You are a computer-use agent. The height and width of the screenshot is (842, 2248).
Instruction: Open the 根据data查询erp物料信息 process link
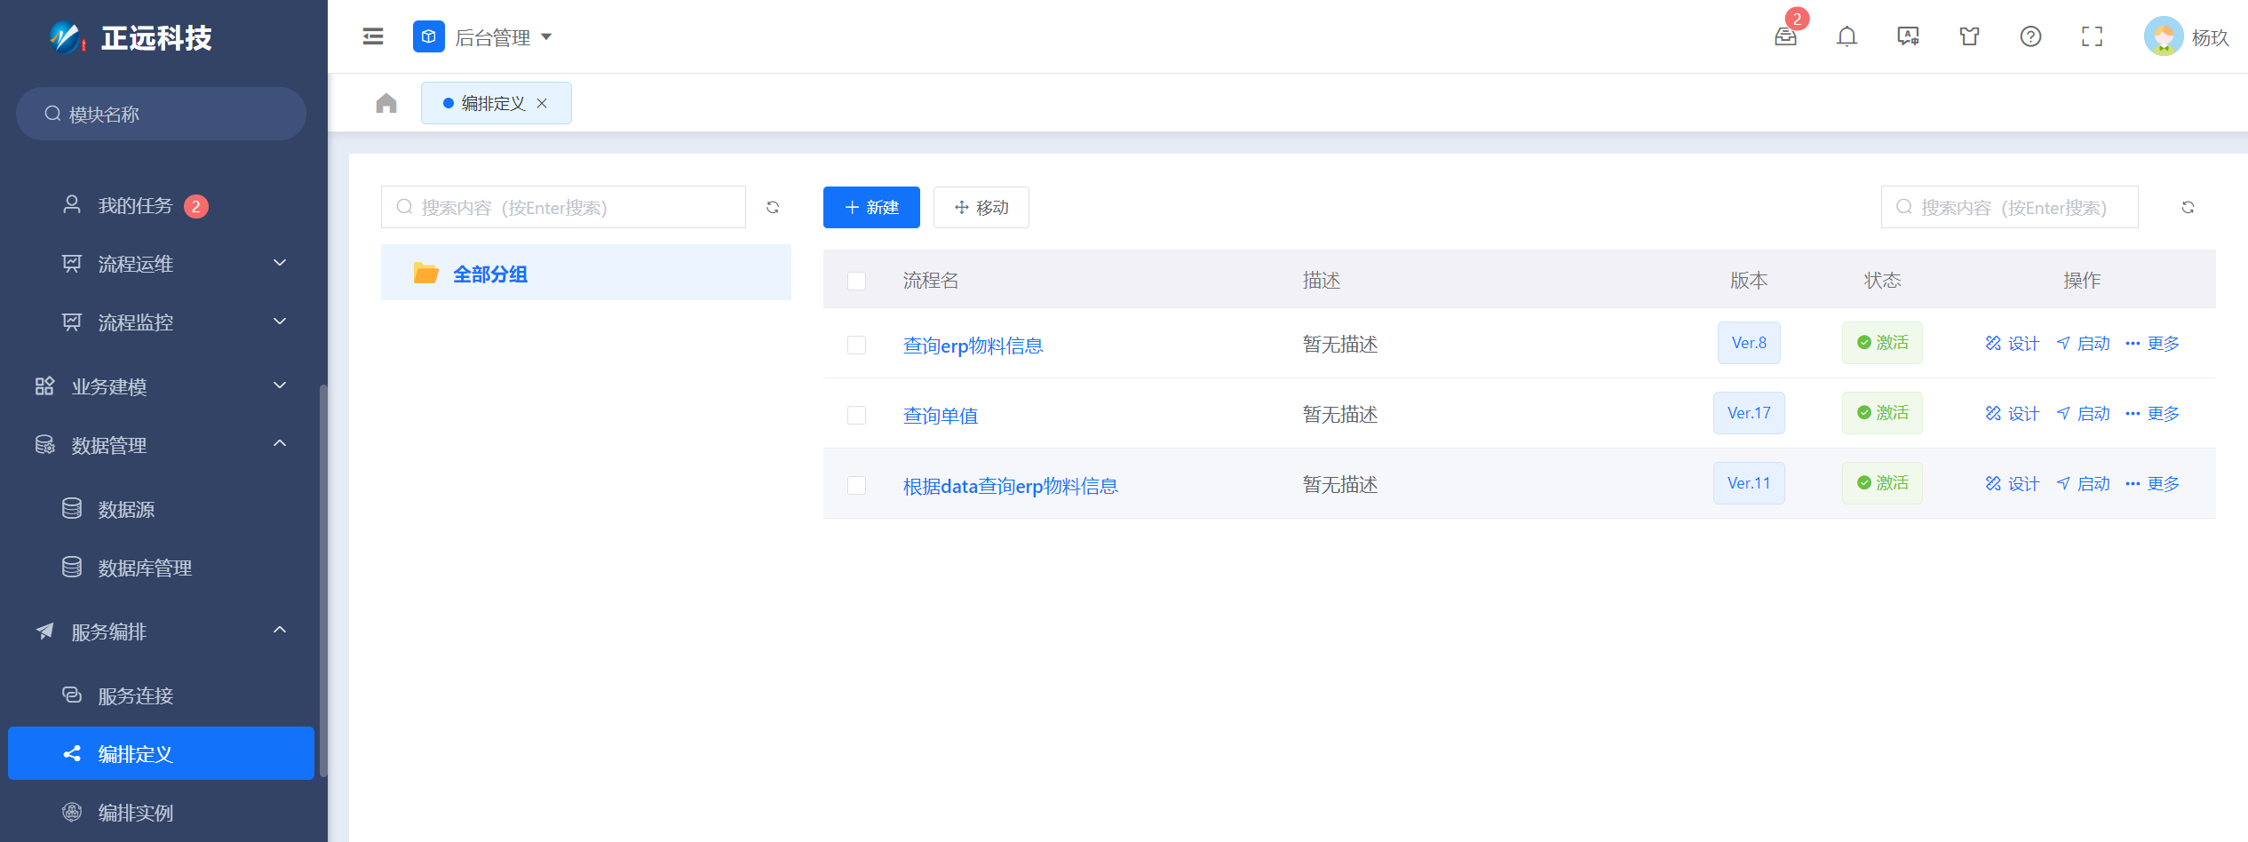click(x=1010, y=486)
